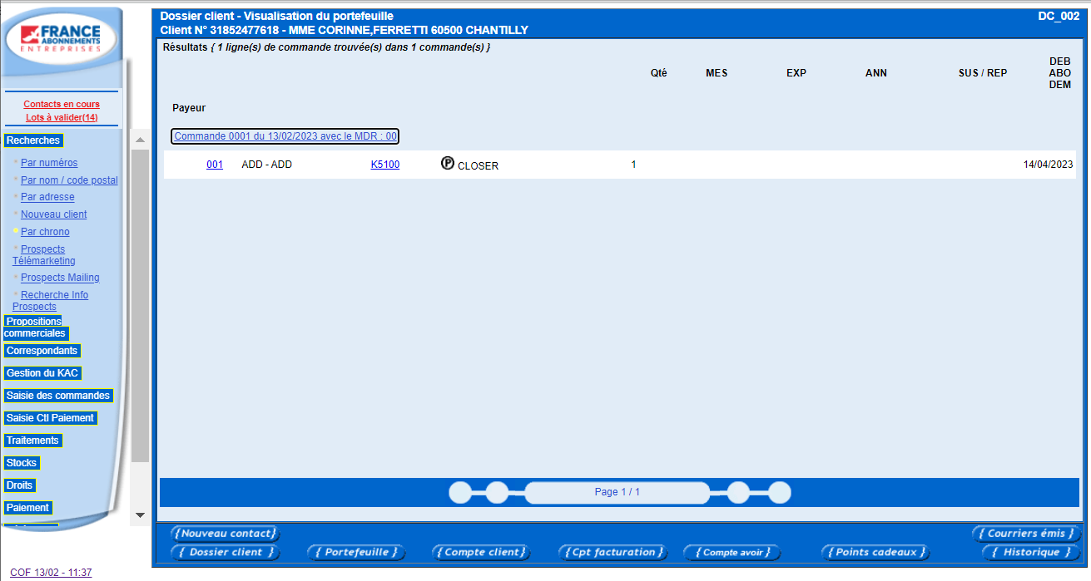Click Compte client button
This screenshot has width=1091, height=581.
coord(481,552)
